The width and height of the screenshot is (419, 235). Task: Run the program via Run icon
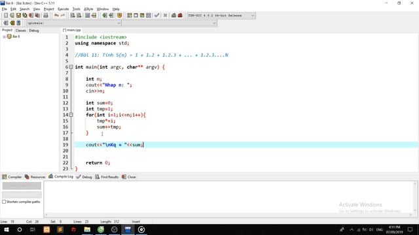click(136, 16)
